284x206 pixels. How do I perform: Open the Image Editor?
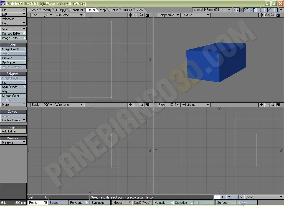[x=13, y=38]
